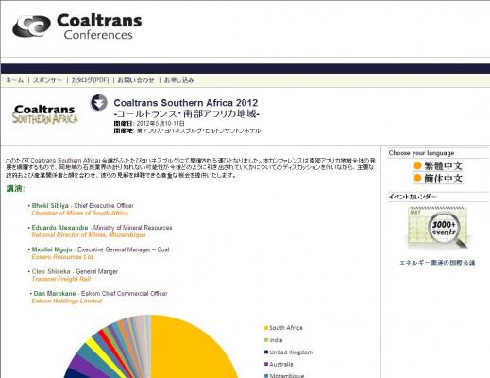
Task: Click Eskom Holdings Limited text
Action: click(x=67, y=301)
